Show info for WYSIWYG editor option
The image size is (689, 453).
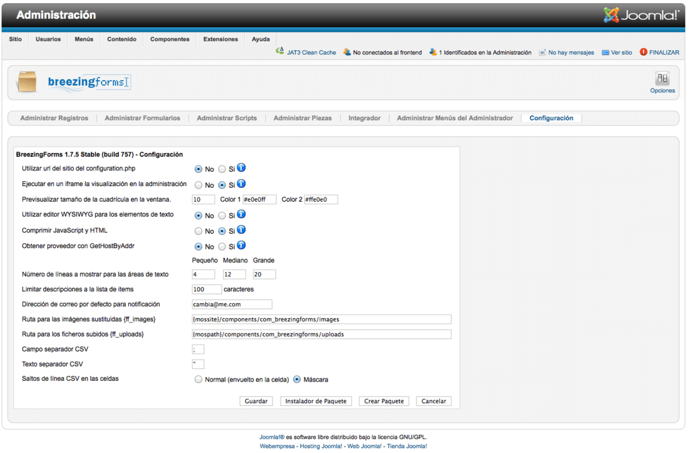pos(241,214)
